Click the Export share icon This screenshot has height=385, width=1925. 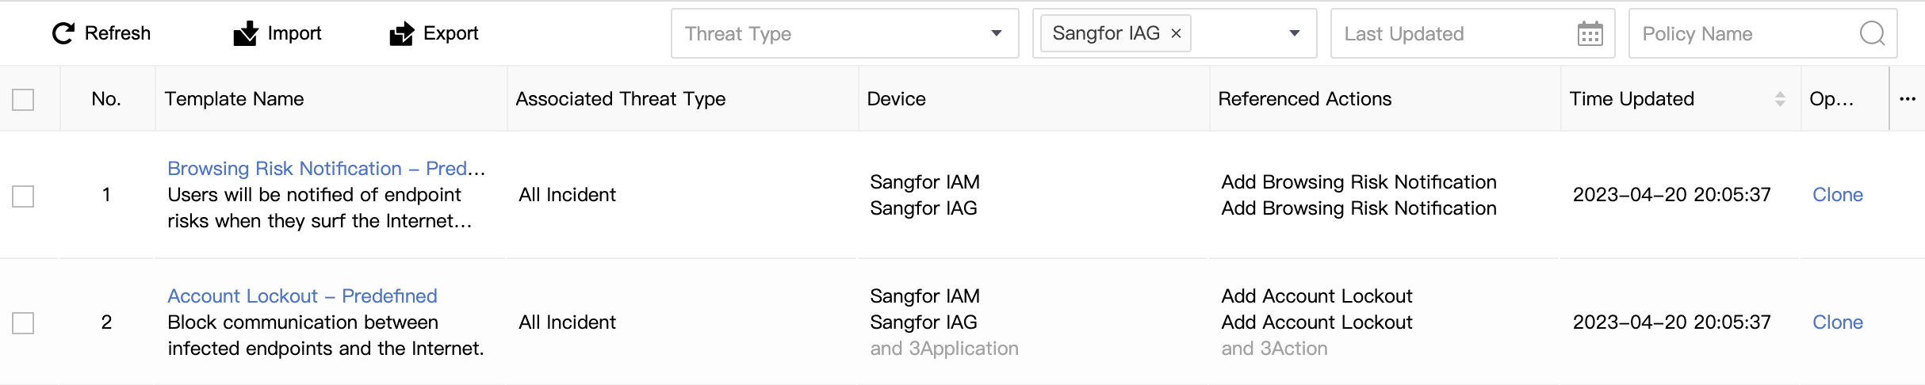coord(402,33)
